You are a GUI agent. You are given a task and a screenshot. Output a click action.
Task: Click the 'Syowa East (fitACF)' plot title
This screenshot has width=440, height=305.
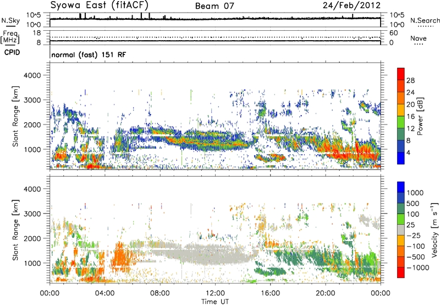click(99, 6)
